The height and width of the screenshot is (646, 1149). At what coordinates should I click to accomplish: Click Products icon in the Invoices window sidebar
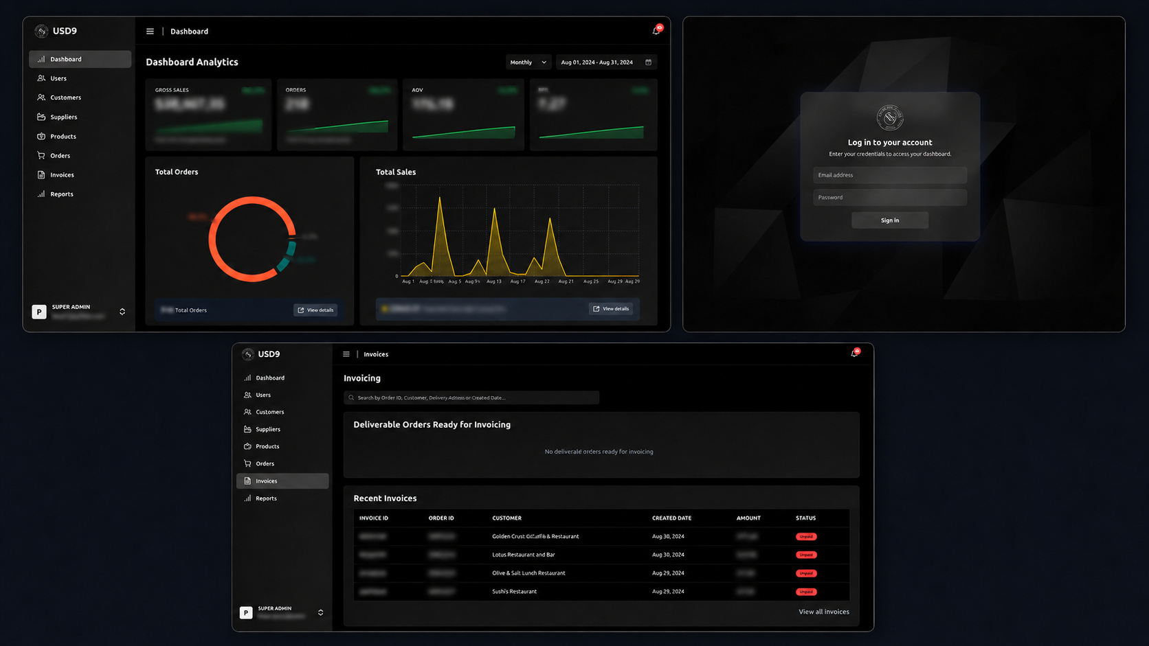pos(247,447)
